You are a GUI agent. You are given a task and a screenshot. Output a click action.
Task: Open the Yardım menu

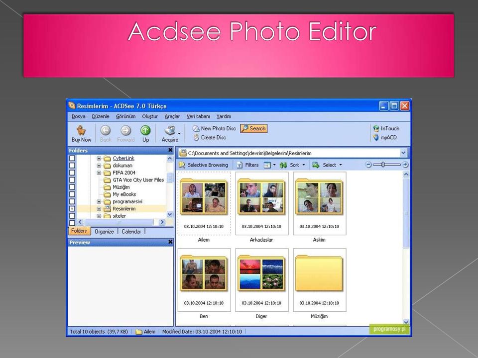224,116
